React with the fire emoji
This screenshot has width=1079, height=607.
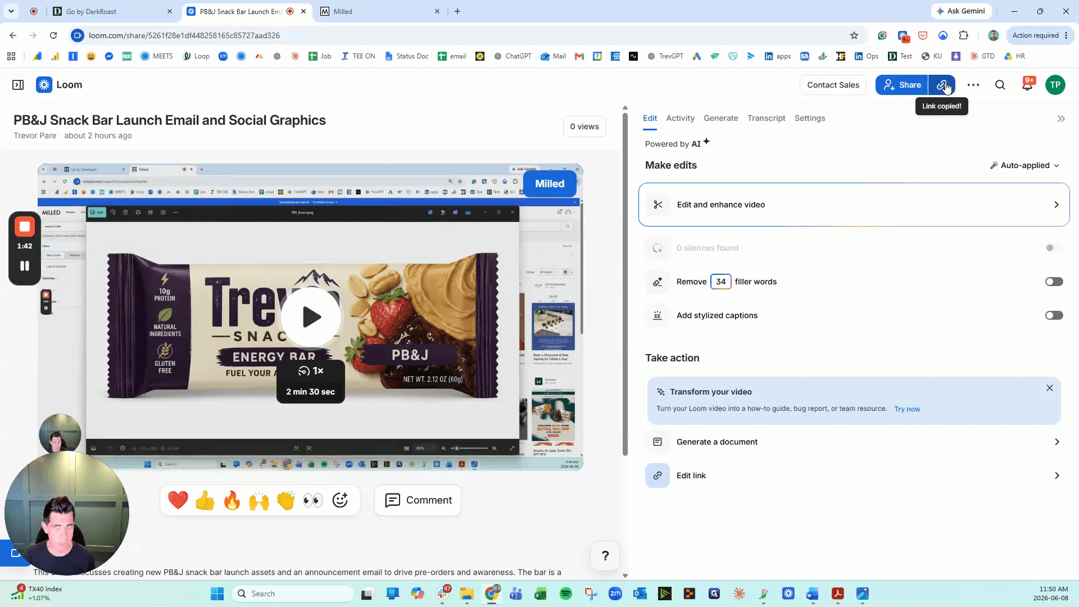(x=232, y=500)
